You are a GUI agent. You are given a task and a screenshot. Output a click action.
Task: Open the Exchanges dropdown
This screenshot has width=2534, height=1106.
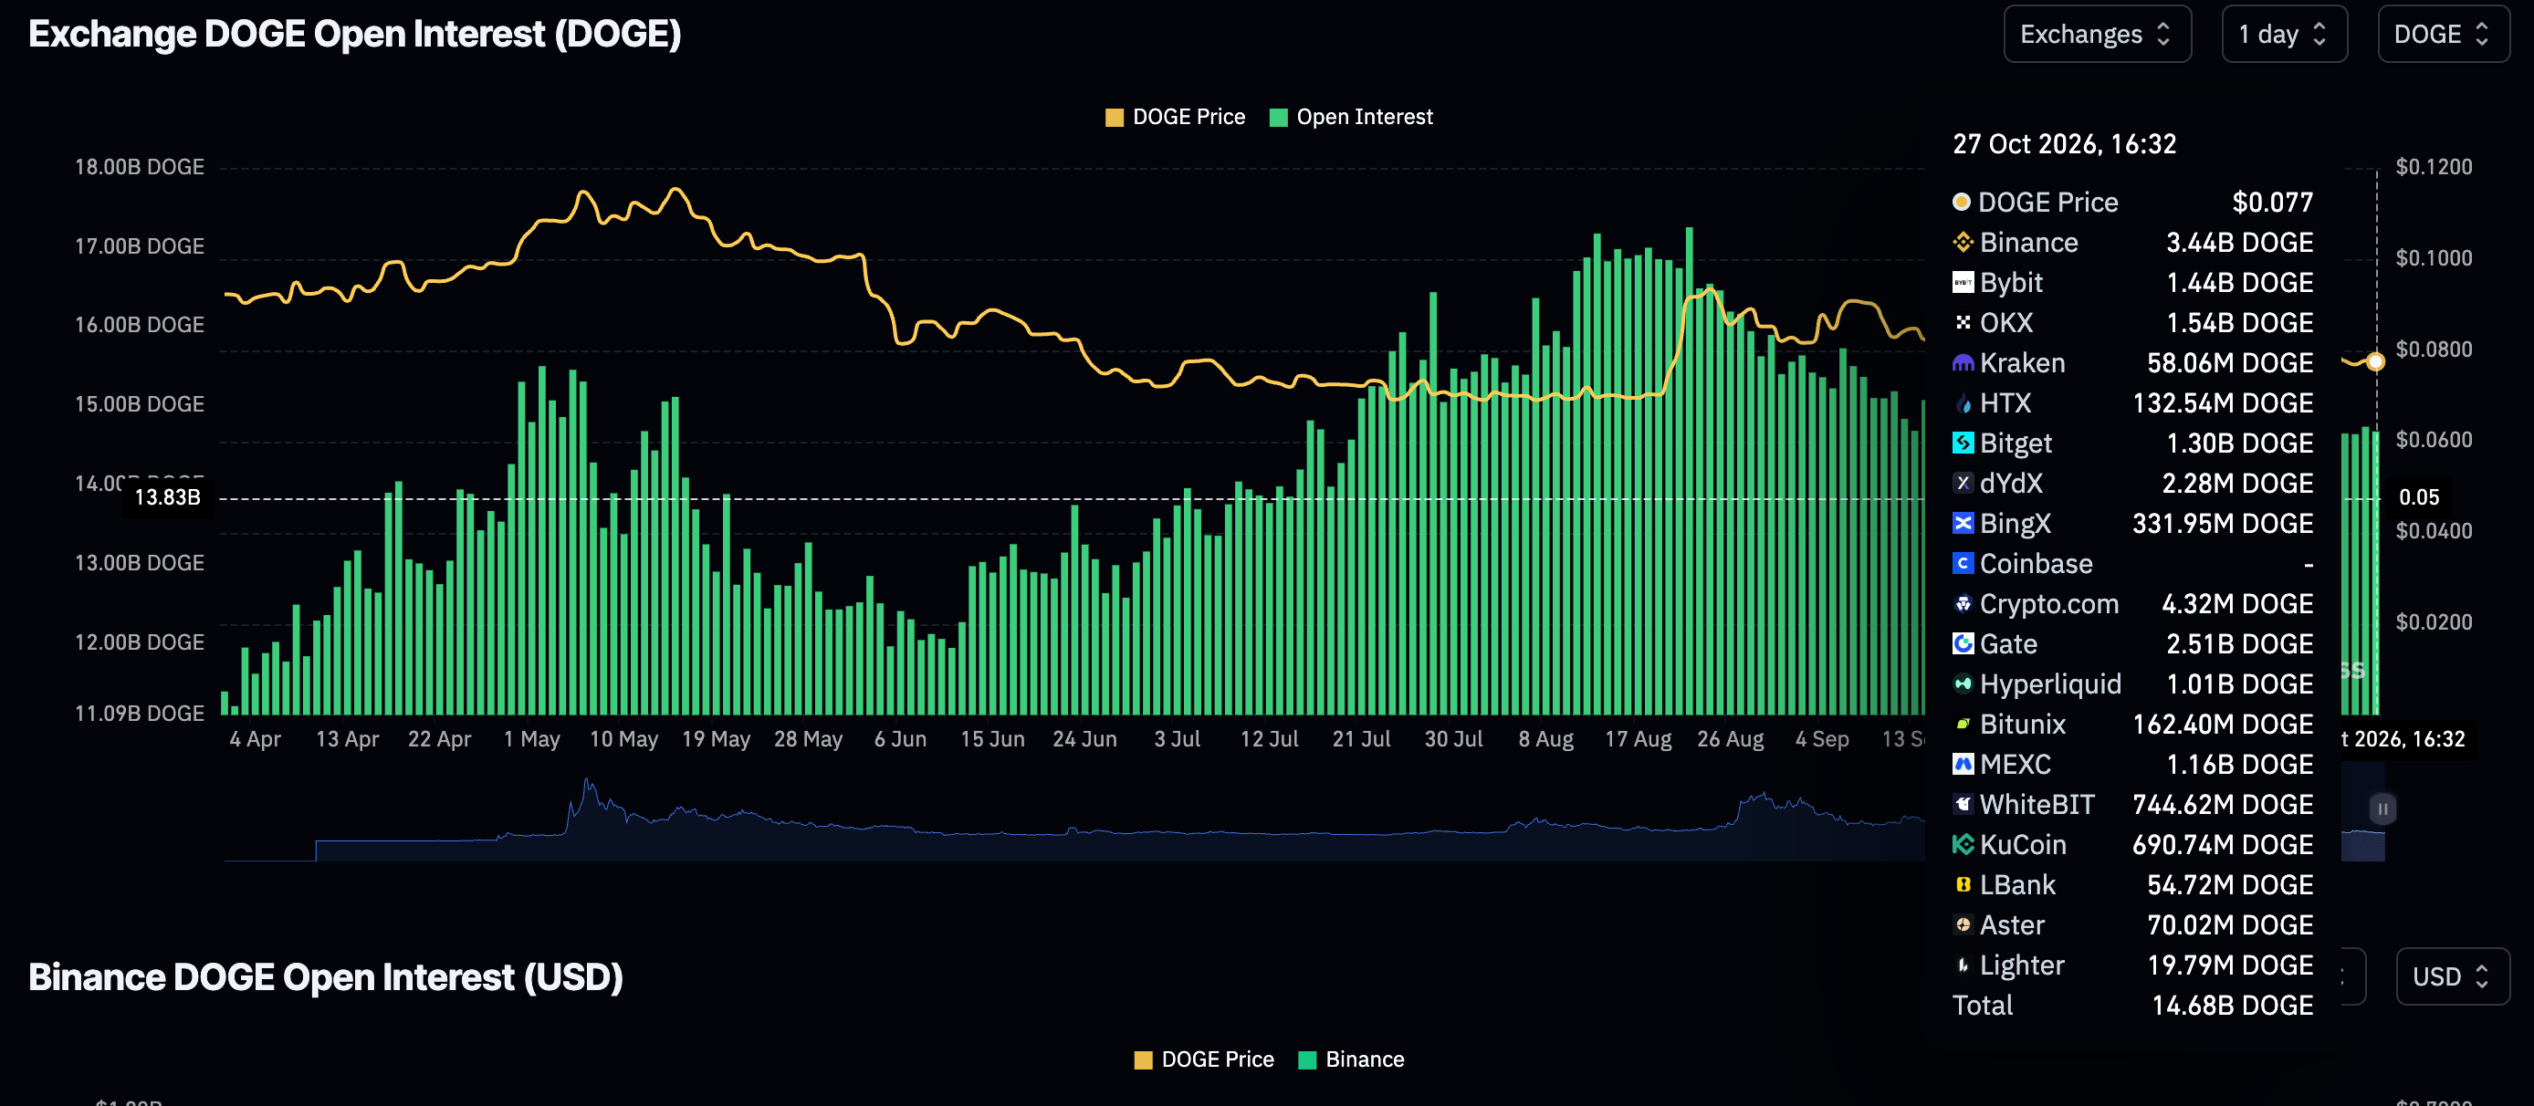click(2096, 35)
